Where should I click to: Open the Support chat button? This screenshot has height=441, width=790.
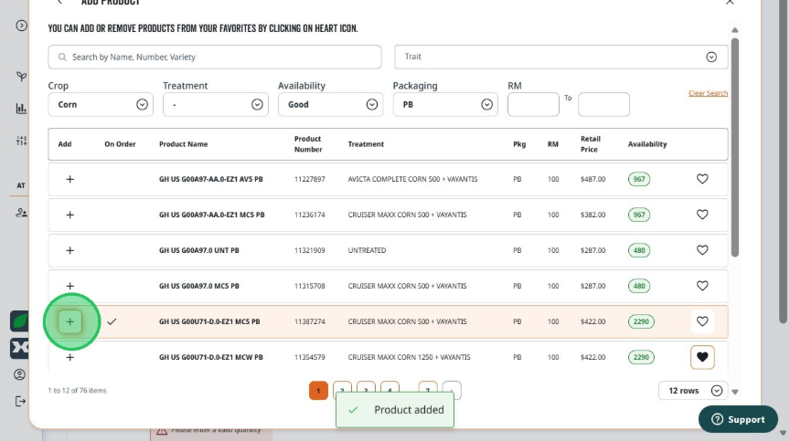click(x=738, y=419)
